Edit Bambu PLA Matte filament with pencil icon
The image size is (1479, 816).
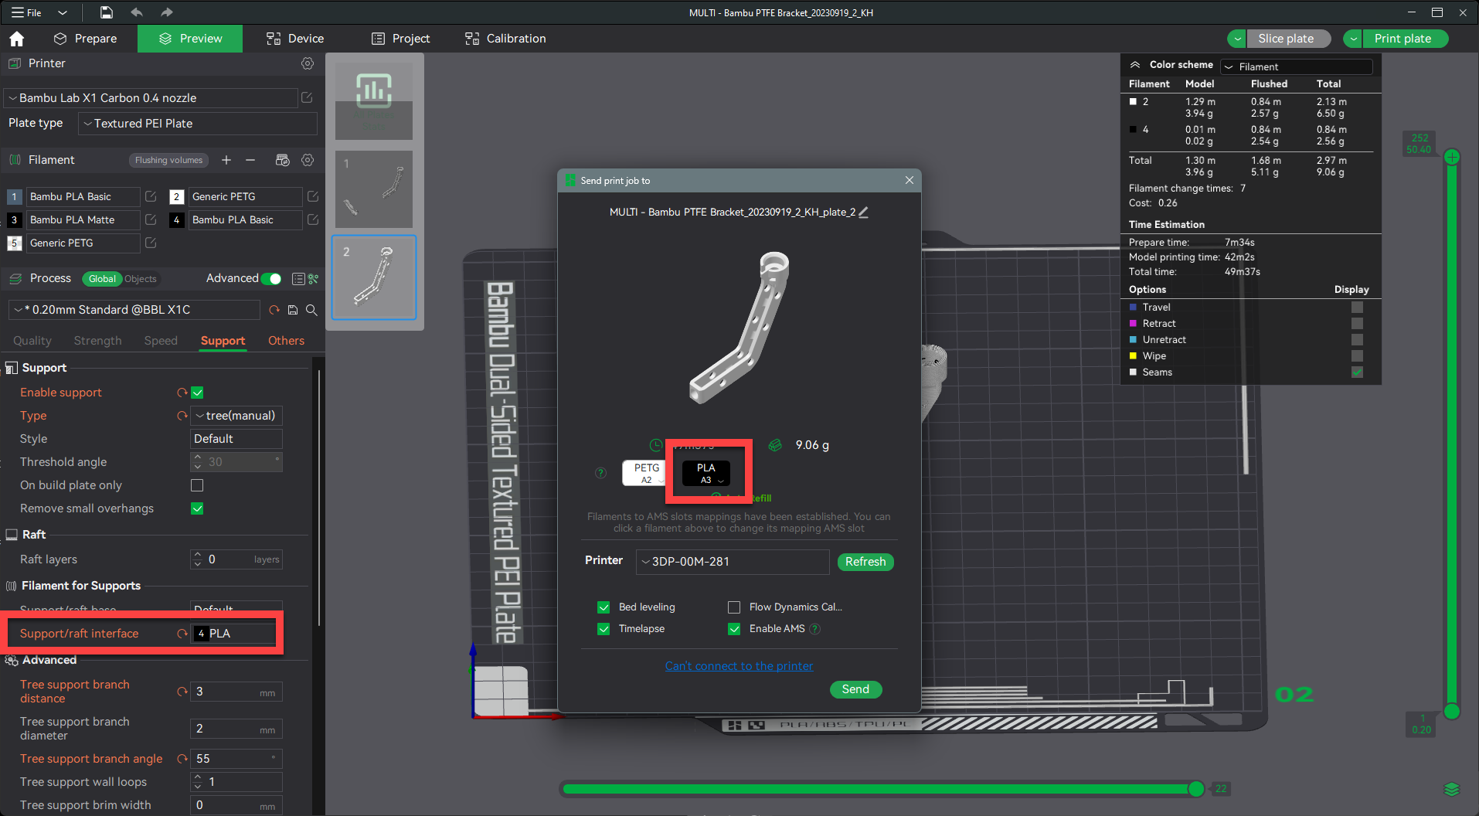coord(151,219)
